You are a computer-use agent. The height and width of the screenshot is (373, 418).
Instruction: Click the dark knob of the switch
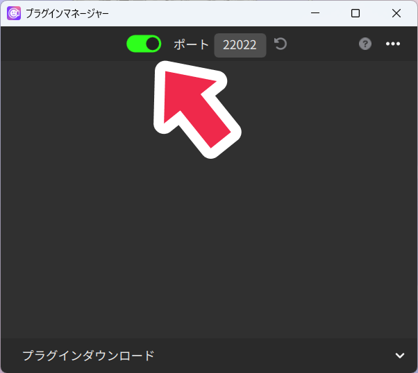tap(152, 44)
